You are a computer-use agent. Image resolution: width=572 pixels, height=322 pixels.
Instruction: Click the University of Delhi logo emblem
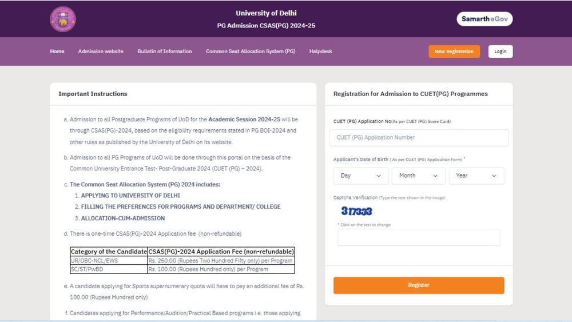click(x=63, y=19)
